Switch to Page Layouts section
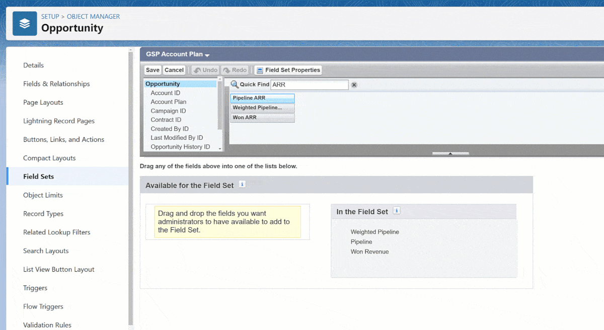This screenshot has height=330, width=604. [x=43, y=103]
